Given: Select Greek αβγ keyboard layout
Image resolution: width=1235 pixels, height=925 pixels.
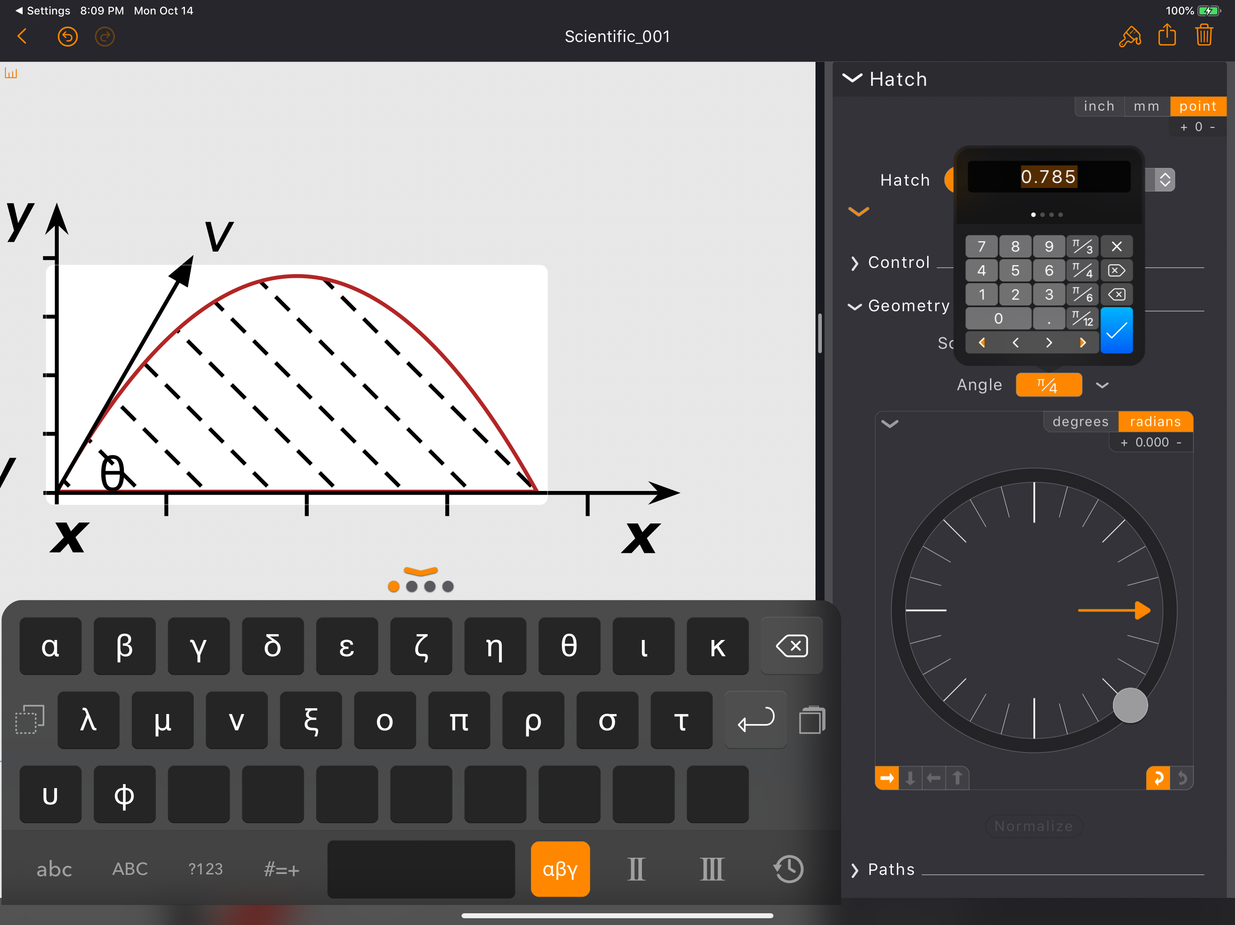Looking at the screenshot, I should coord(560,869).
